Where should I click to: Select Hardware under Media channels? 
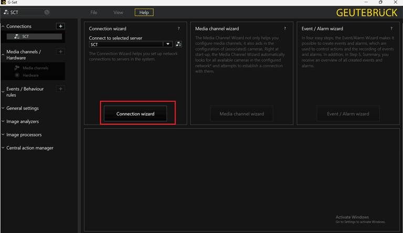(x=30, y=76)
